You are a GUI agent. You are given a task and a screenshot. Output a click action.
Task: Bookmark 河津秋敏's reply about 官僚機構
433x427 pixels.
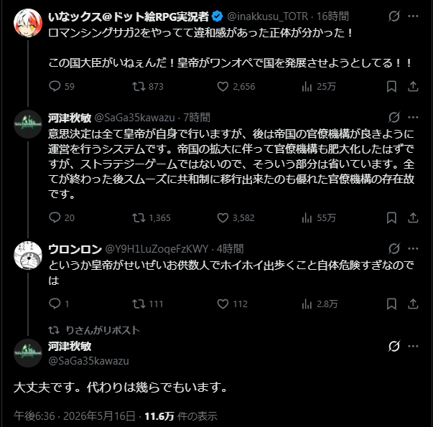pos(391,217)
